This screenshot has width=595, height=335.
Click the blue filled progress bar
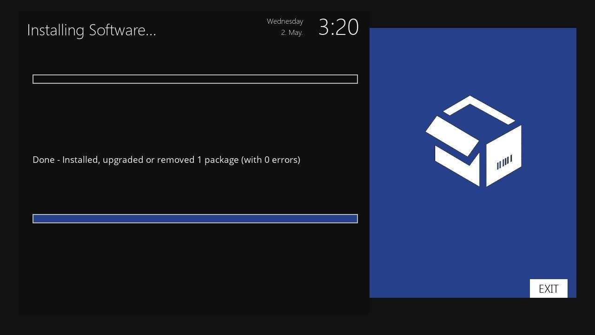click(x=195, y=218)
